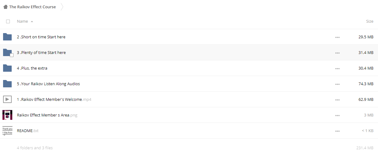
Task: Open the README.txt file name link
Action: (28, 131)
